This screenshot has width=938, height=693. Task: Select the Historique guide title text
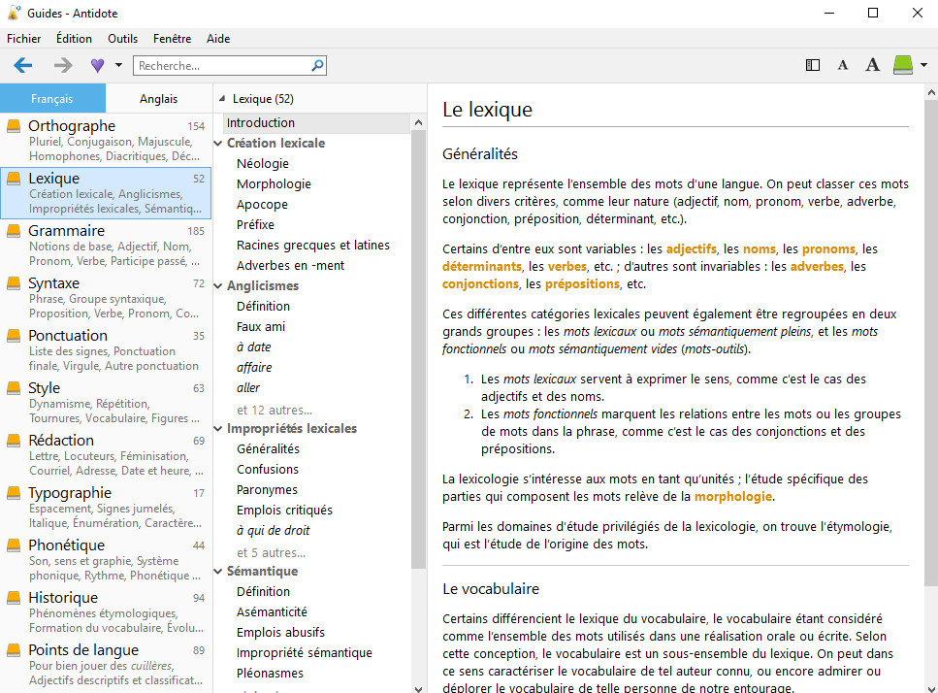point(63,597)
